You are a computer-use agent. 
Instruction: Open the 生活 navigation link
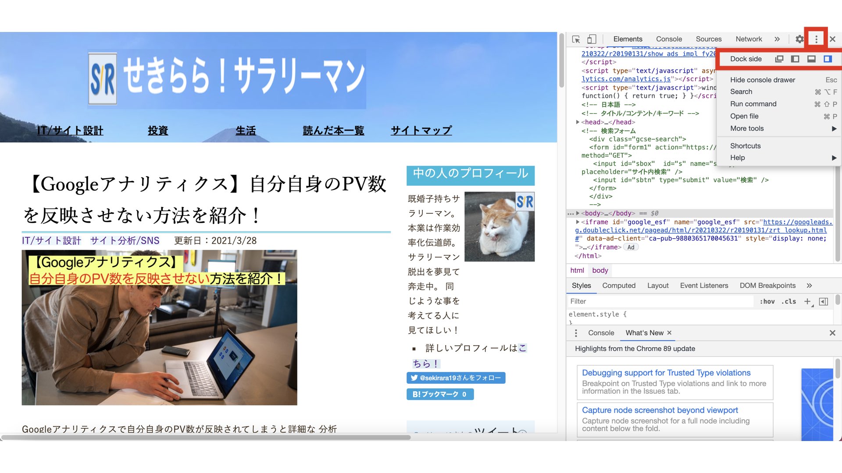[x=246, y=131]
